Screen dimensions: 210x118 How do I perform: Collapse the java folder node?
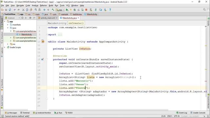[x=8, y=28]
